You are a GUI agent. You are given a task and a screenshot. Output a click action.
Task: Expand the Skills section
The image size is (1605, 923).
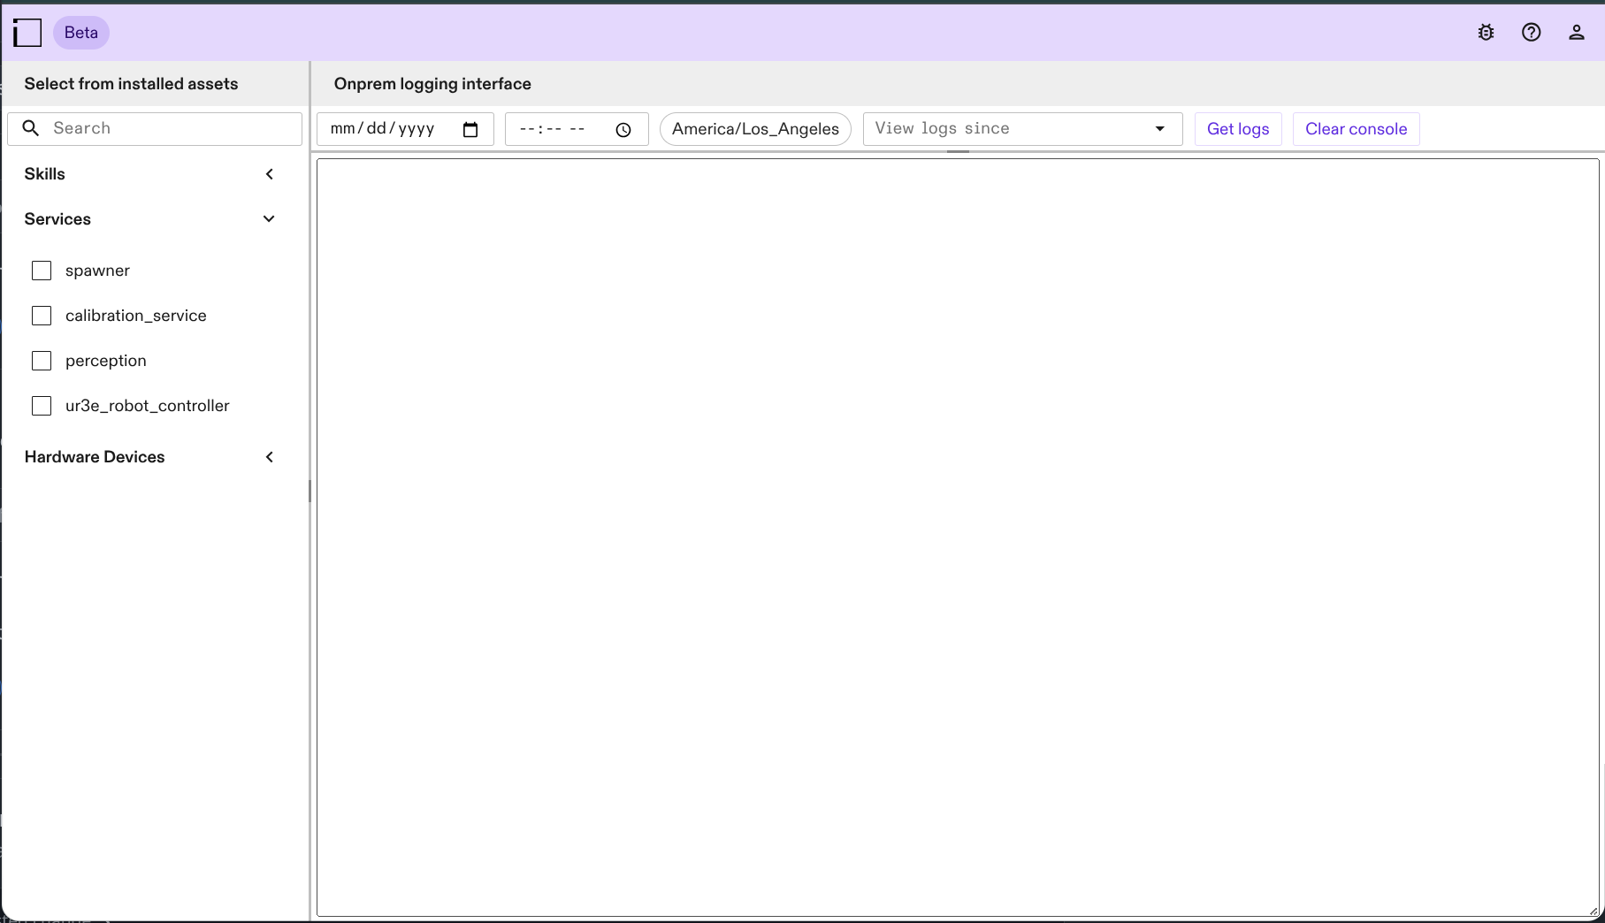click(x=269, y=173)
